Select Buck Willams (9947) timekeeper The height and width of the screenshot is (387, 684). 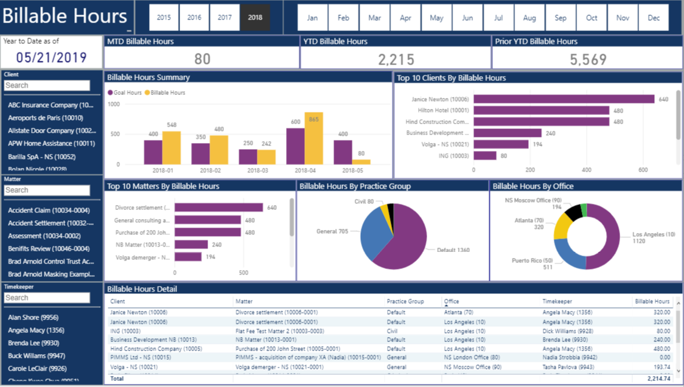pos(37,355)
